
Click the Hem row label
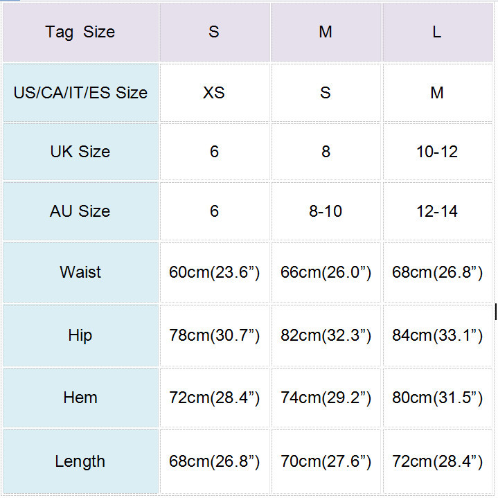(80, 398)
